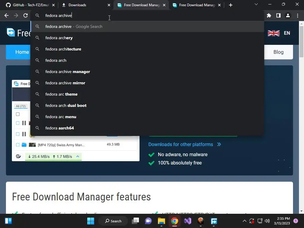Switch to Google Chrome on the taskbar
This screenshot has height=228, width=304.
175,221
